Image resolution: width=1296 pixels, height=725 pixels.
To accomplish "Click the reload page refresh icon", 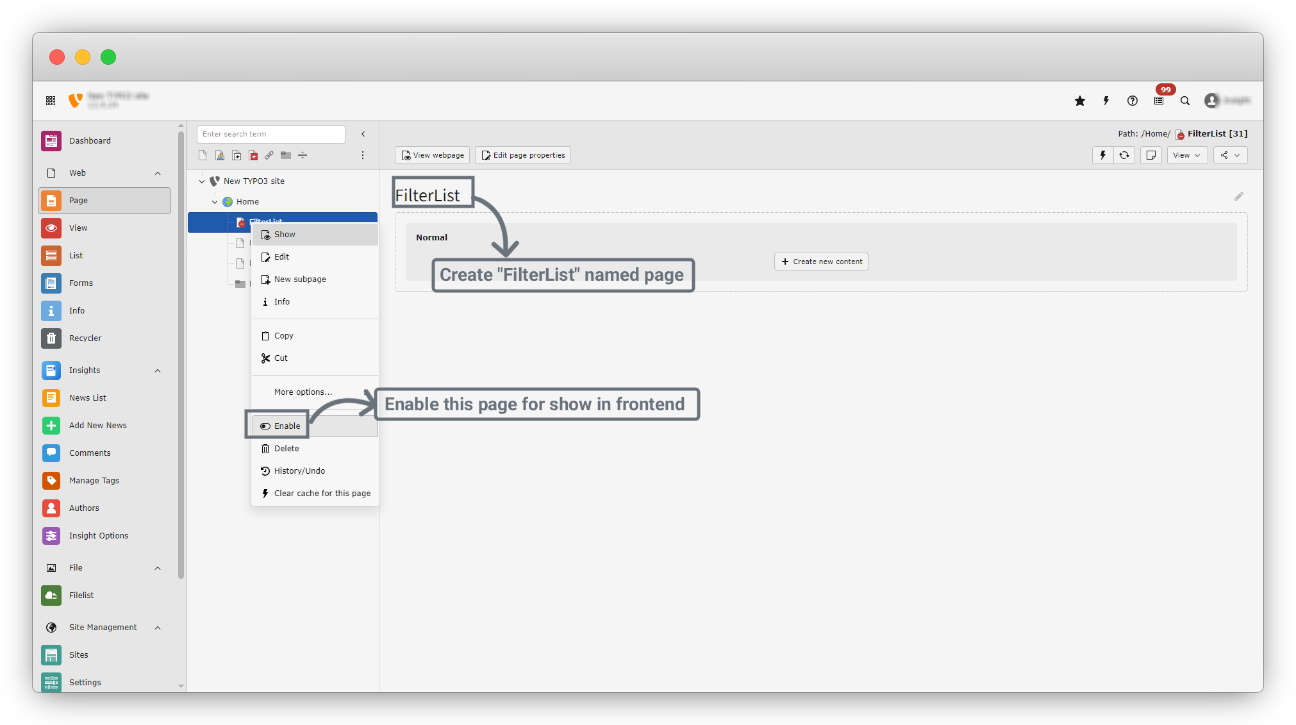I will coord(1124,155).
